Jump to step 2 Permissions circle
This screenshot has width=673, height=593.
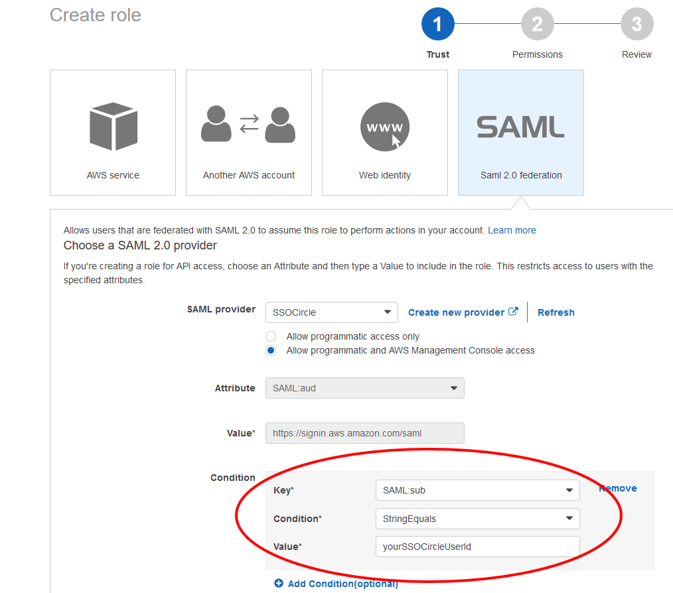tap(538, 24)
